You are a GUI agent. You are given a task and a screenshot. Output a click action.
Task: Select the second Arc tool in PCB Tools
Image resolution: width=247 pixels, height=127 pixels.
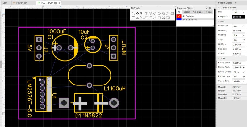pyautogui.click(x=155, y=14)
